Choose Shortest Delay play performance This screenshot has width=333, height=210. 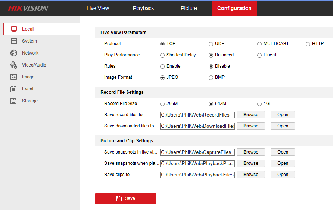pyautogui.click(x=162, y=55)
